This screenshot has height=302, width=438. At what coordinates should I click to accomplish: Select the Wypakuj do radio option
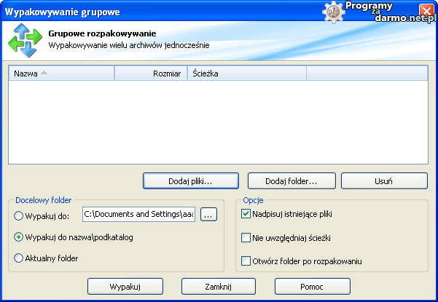click(19, 215)
